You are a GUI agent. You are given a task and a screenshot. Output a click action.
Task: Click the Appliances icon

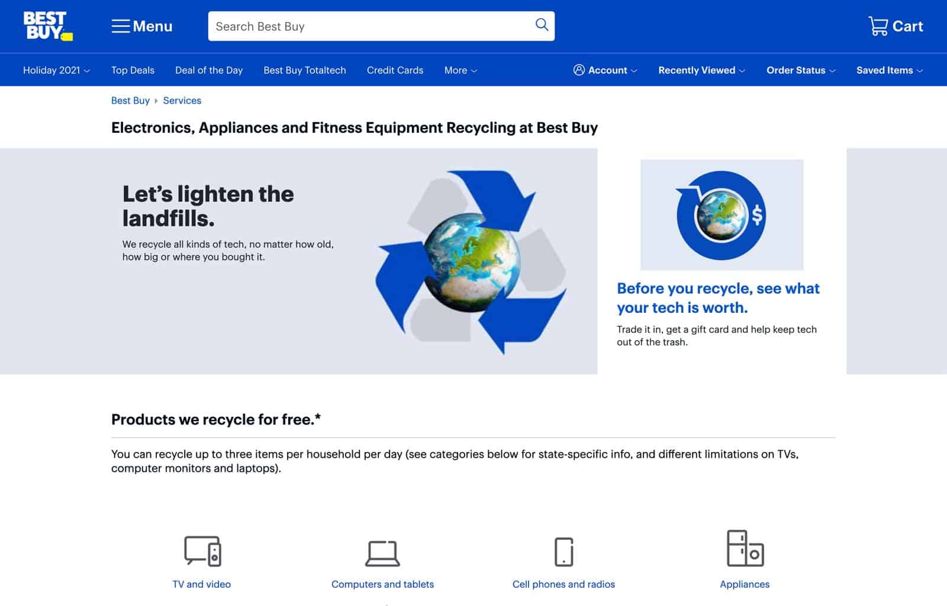tap(745, 548)
